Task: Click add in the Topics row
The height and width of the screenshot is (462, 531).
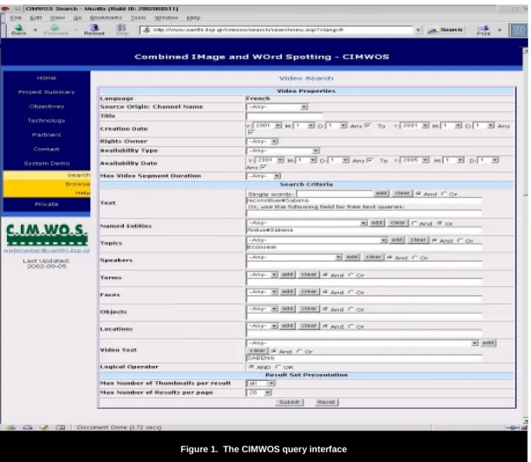Action: (397, 240)
